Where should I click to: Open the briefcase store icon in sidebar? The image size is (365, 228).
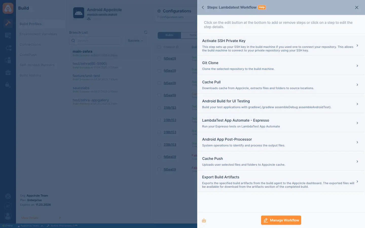8,72
